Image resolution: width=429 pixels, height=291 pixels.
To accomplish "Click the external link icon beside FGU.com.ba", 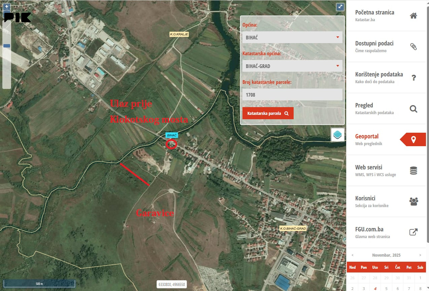I will tap(414, 232).
